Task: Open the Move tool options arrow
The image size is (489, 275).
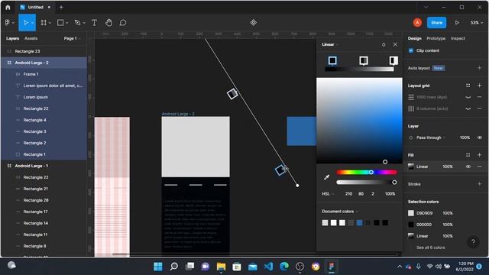Action: click(x=32, y=23)
